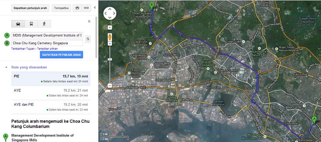321x142 pixels.
Task: Click the MDIS starting point input field
Action: tap(47, 35)
